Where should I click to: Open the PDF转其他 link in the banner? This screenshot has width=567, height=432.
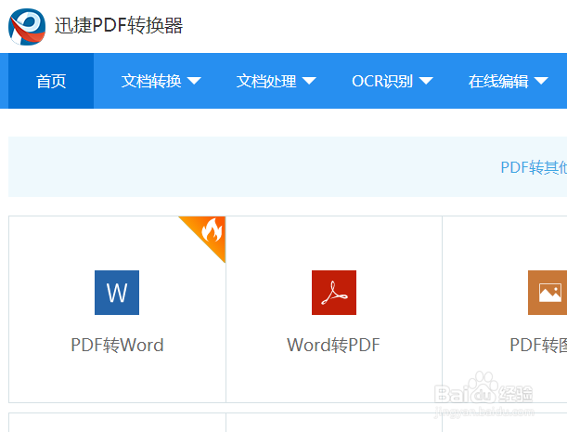click(x=534, y=167)
